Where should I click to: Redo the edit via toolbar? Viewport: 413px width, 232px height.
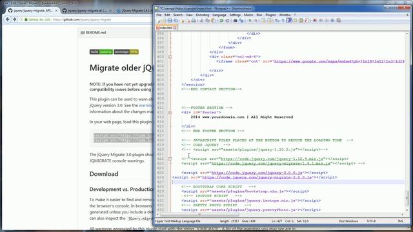[227, 21]
